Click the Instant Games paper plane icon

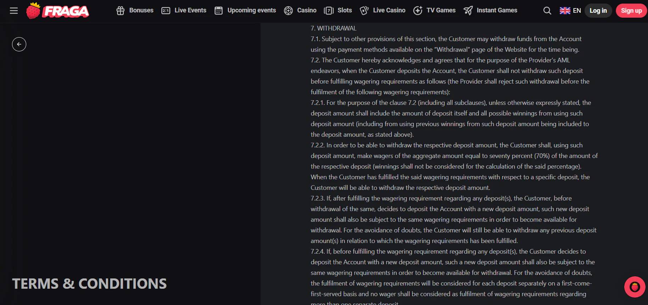468,11
